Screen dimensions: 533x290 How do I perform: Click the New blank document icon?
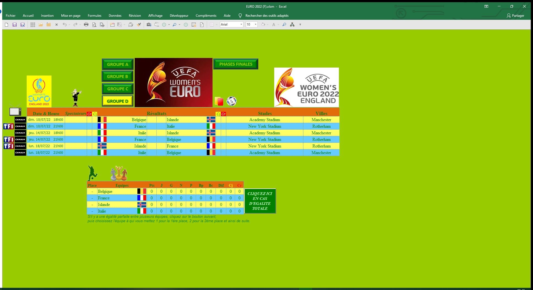point(7,25)
